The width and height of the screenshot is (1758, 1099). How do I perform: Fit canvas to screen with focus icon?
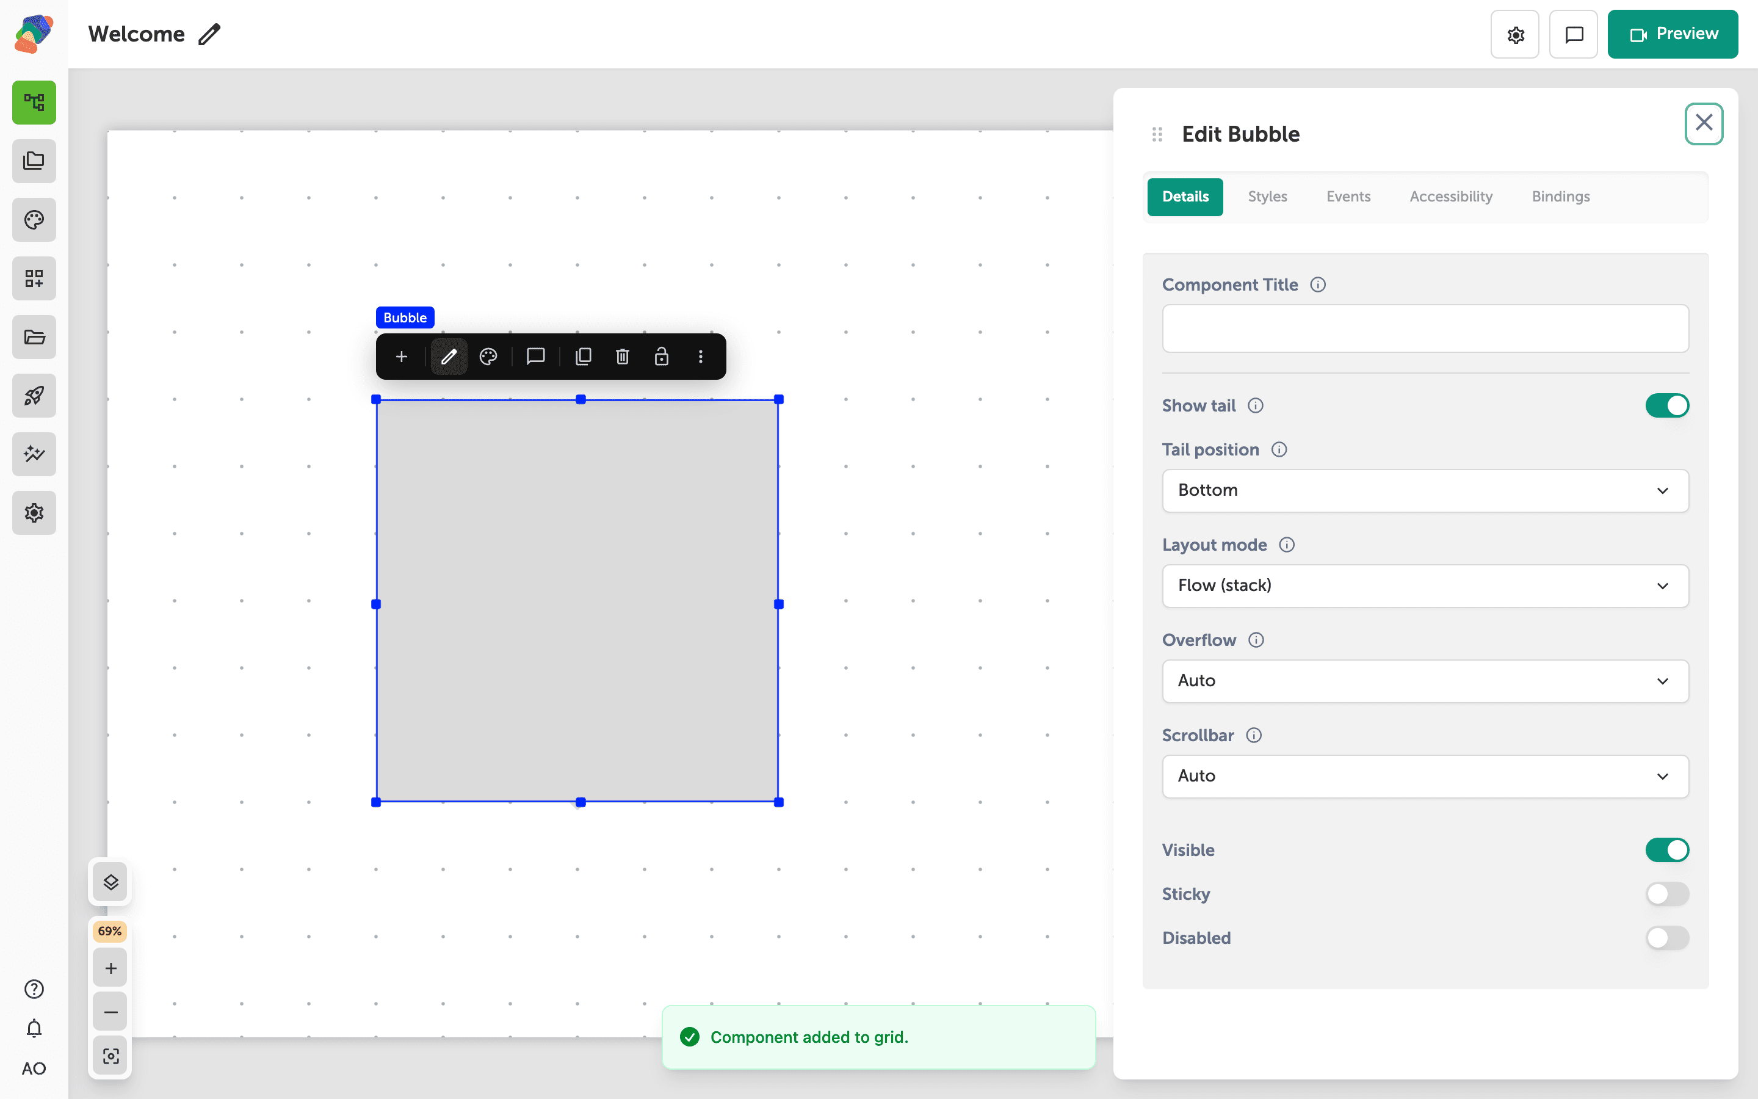point(110,1056)
